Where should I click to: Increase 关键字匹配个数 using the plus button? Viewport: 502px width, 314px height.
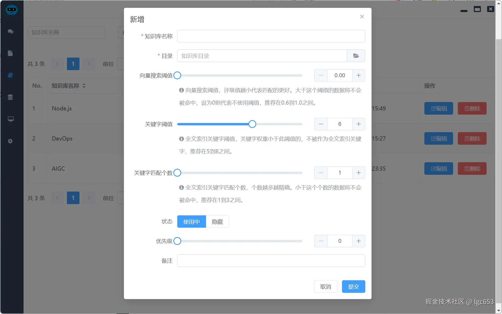(x=358, y=173)
